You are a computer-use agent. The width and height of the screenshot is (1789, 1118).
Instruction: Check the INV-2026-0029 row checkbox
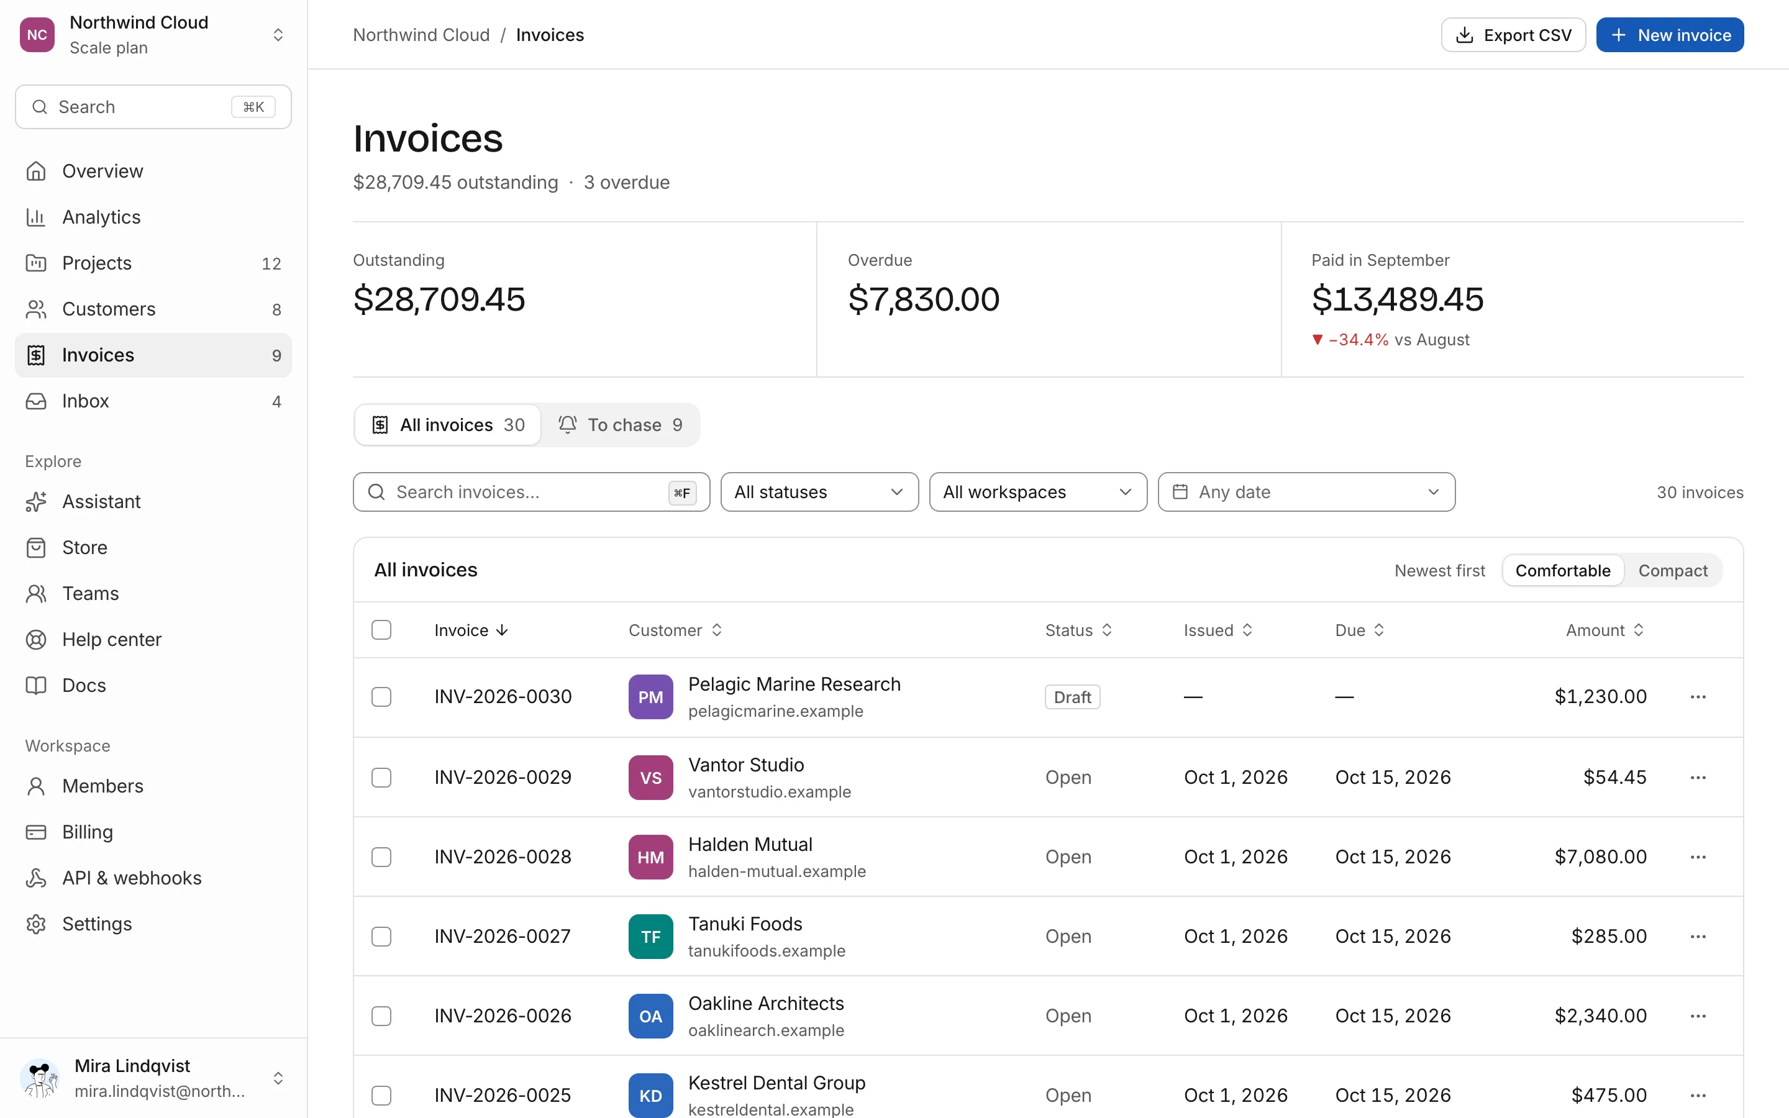(381, 777)
